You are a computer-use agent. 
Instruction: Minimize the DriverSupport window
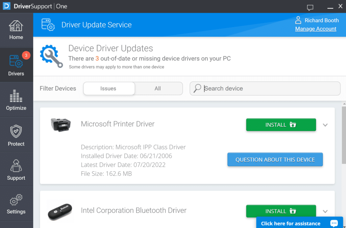point(330,8)
